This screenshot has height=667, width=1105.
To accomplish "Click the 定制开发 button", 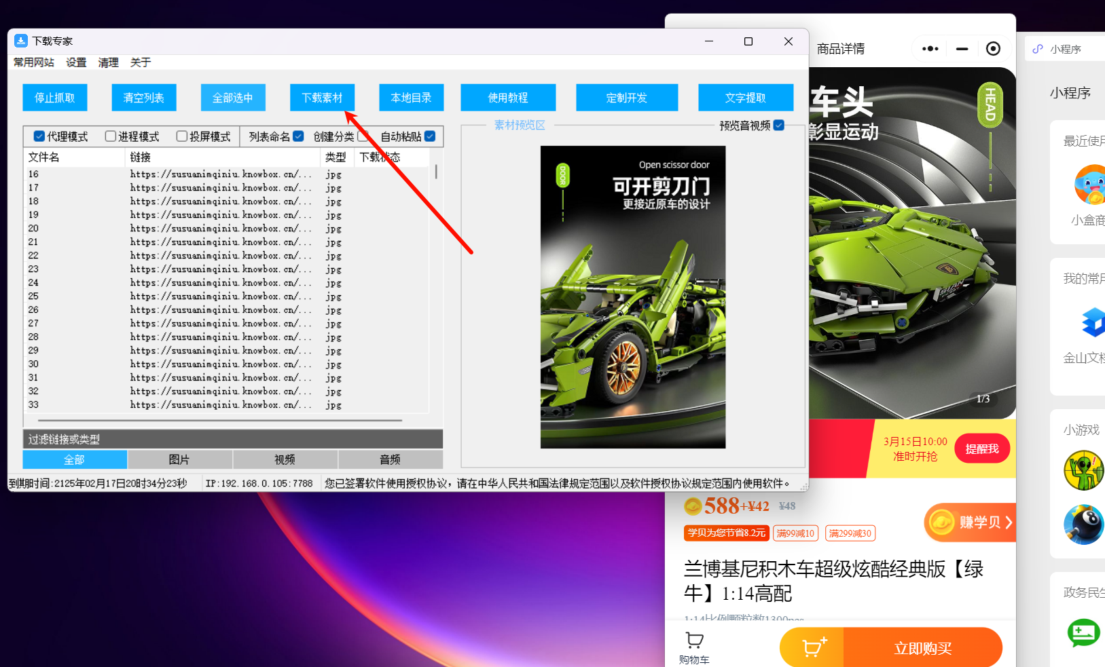I will click(627, 98).
